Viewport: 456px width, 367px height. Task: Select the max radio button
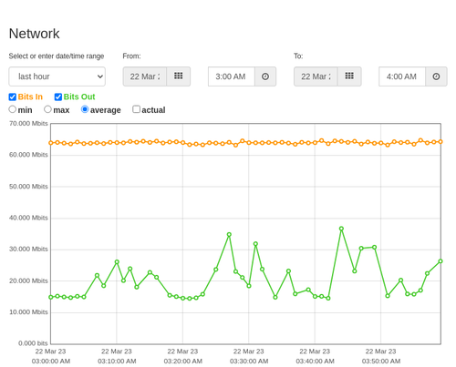(47, 109)
